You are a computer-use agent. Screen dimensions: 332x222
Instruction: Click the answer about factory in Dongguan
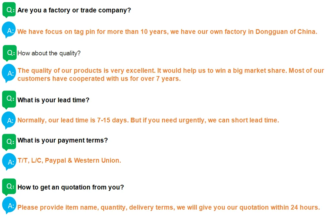point(167,32)
